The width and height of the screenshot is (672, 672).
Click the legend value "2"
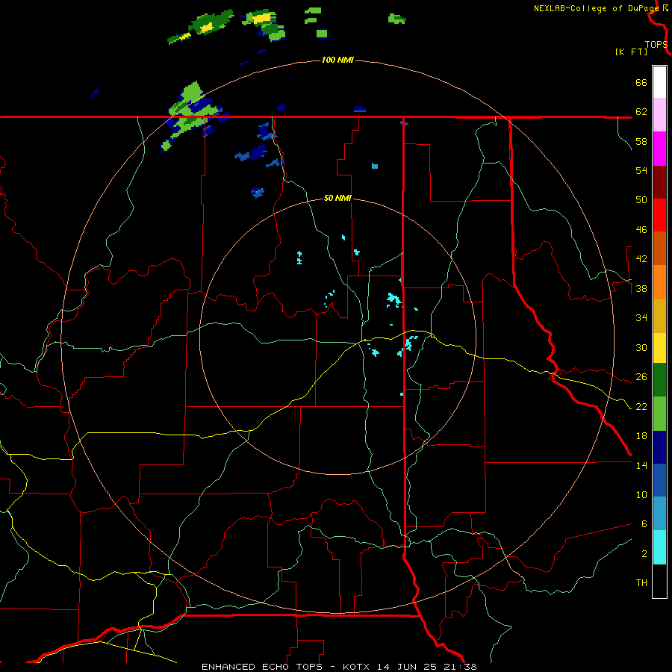pos(644,554)
